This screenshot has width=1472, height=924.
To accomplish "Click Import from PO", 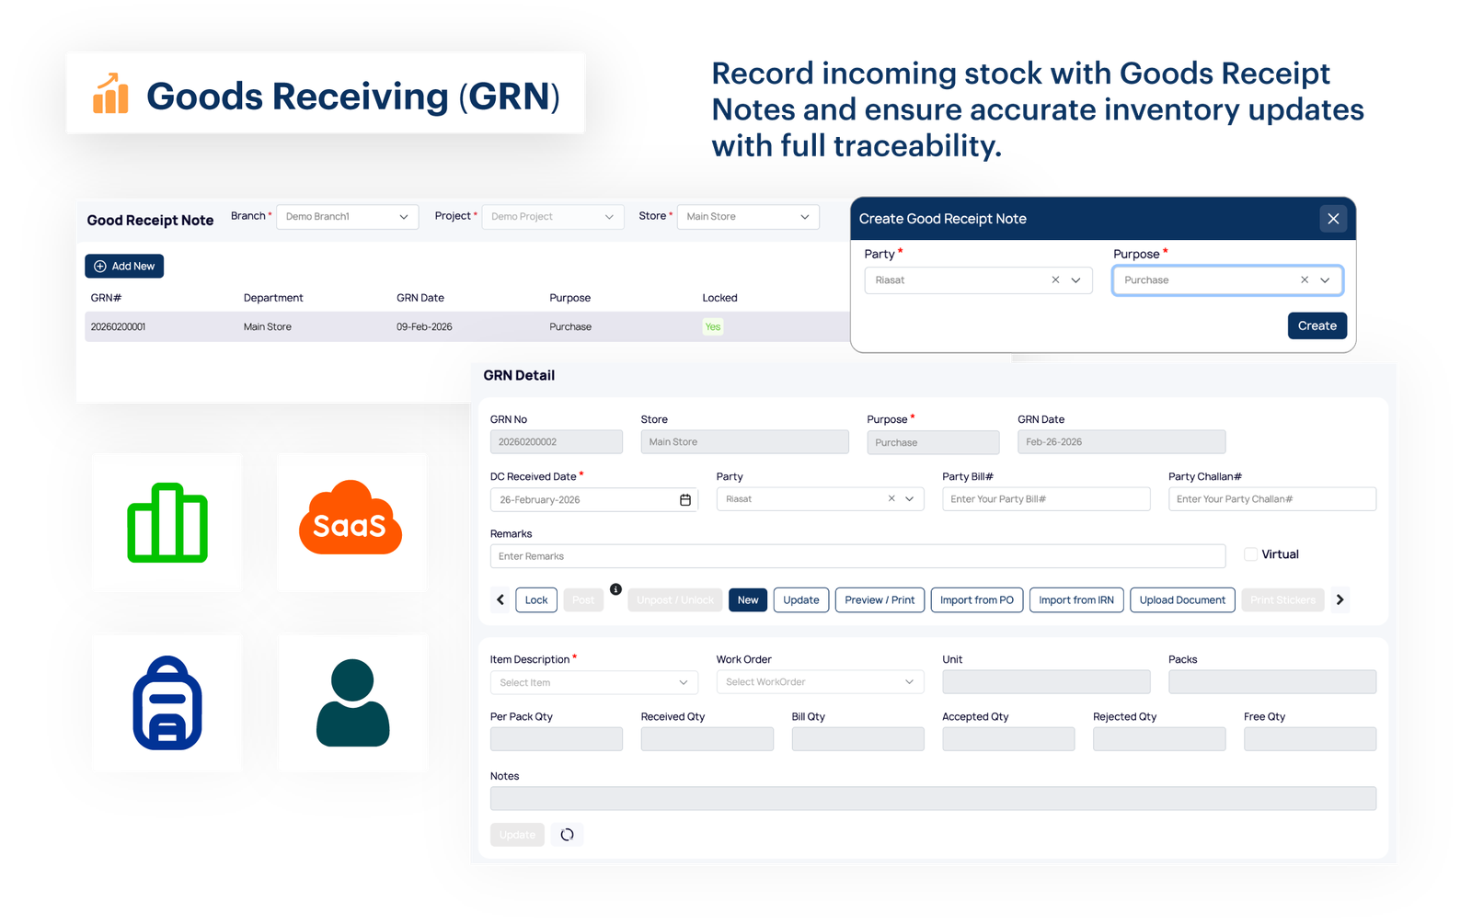I will tap(976, 599).
